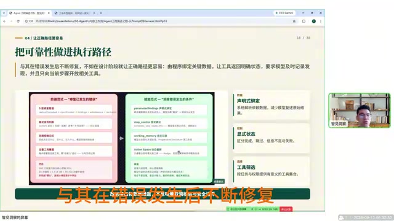Select the 工具筛选 card
The image size is (394, 221).
pos(271,171)
